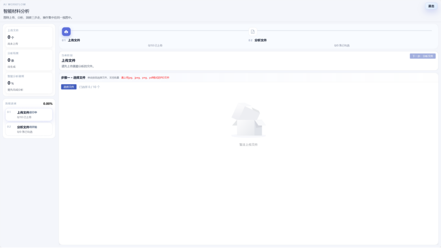The height and width of the screenshot is (248, 441).
Task: Click the red file format hint text
Action: tap(145, 78)
